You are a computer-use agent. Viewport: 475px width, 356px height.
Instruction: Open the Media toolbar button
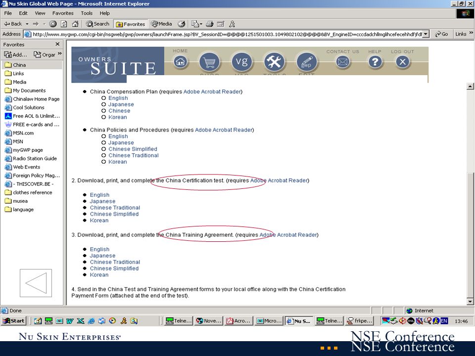161,24
